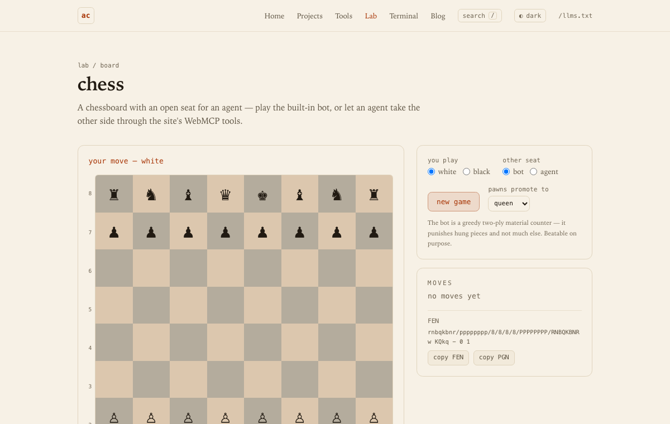Viewport: 670px width, 424px height.
Task: Click the black pawn on a7
Action: pos(114,231)
